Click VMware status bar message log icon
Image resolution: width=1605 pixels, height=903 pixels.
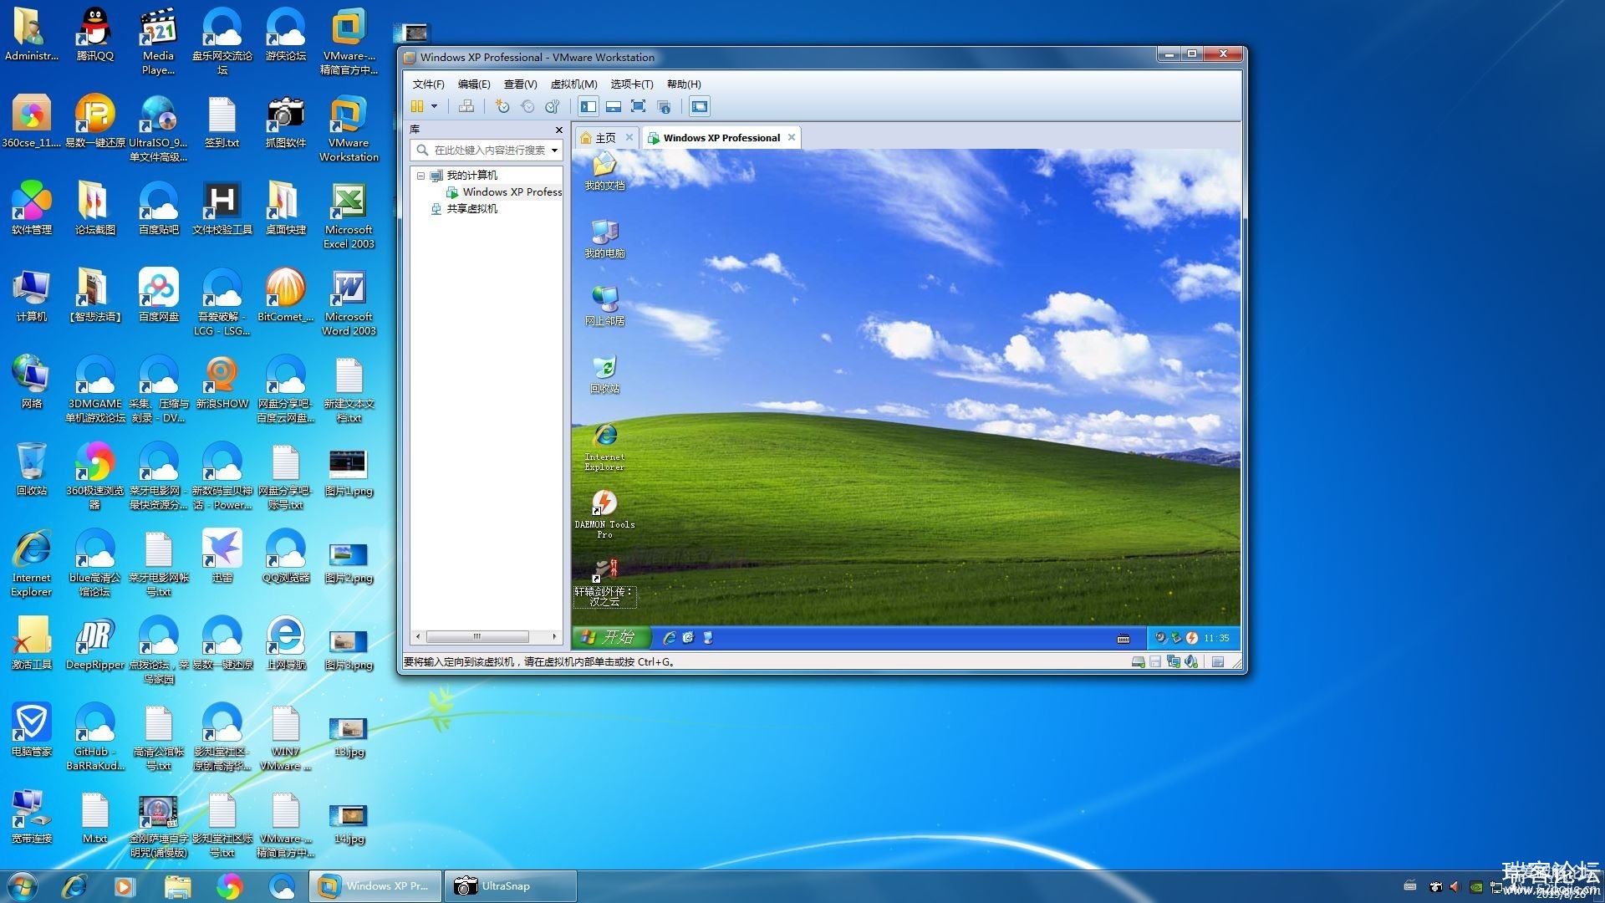[x=1218, y=662]
